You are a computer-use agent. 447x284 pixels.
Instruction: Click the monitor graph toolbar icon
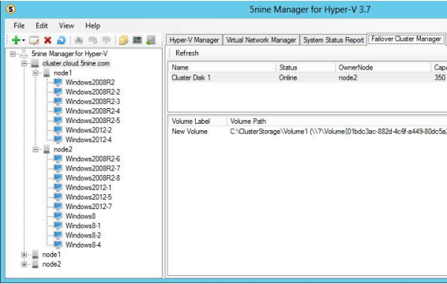click(137, 40)
